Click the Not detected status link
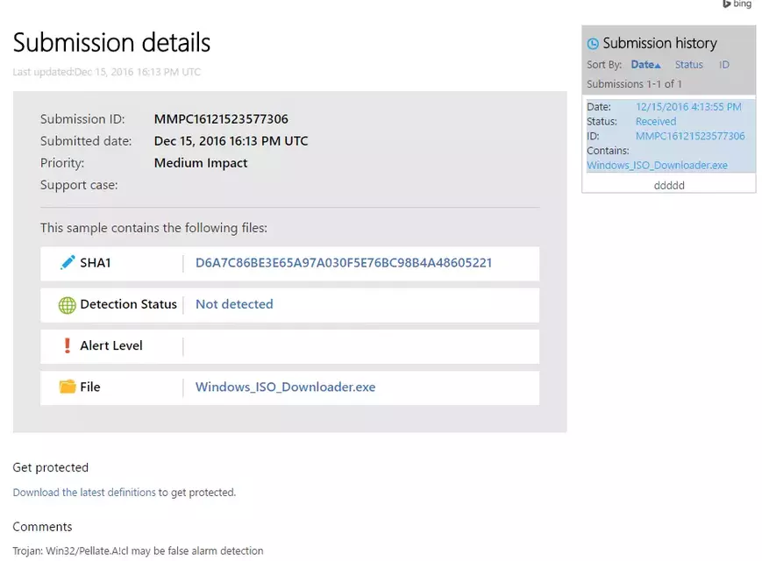 coord(234,304)
